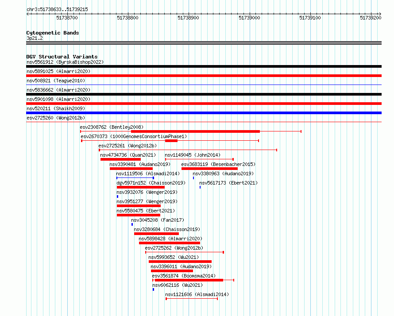394x316 pixels.
Task: Open nsv1149045 (John2014) variant label
Action: [193, 155]
